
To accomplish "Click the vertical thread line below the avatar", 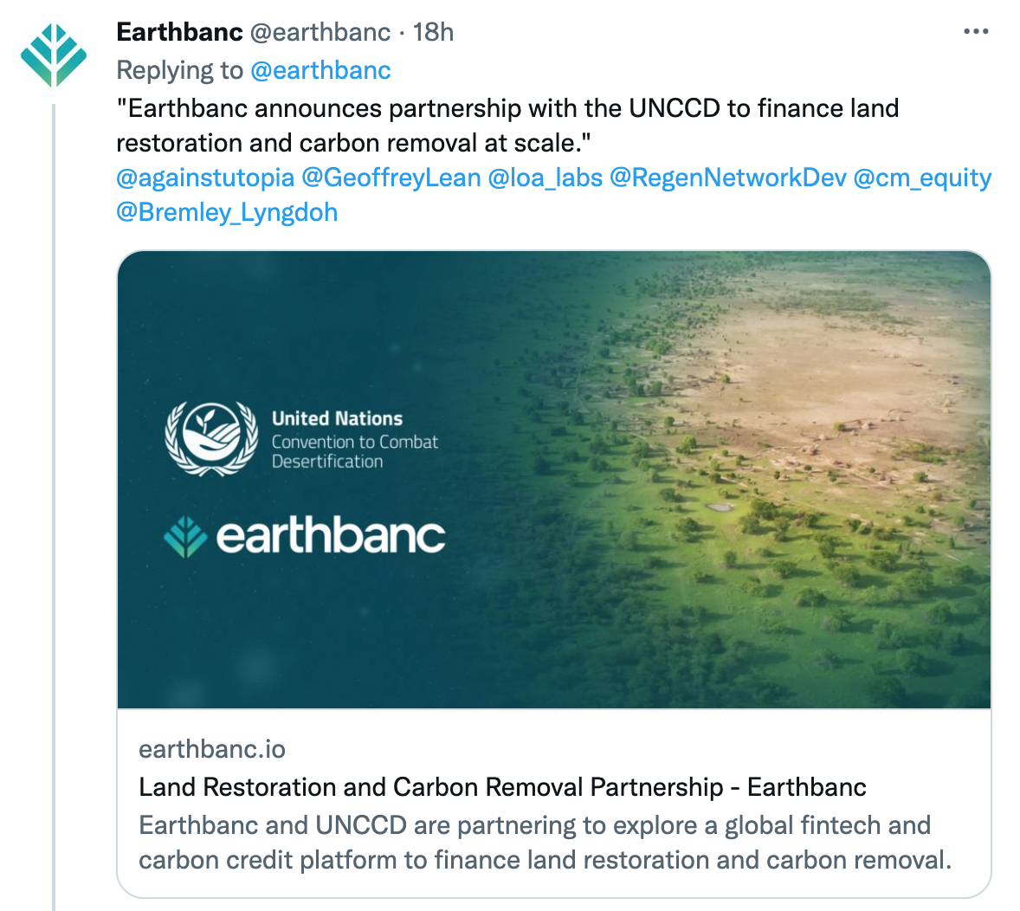I will pos(54,520).
